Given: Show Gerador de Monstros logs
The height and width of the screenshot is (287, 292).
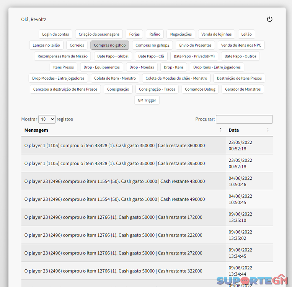Looking at the screenshot, I should pos(243,89).
